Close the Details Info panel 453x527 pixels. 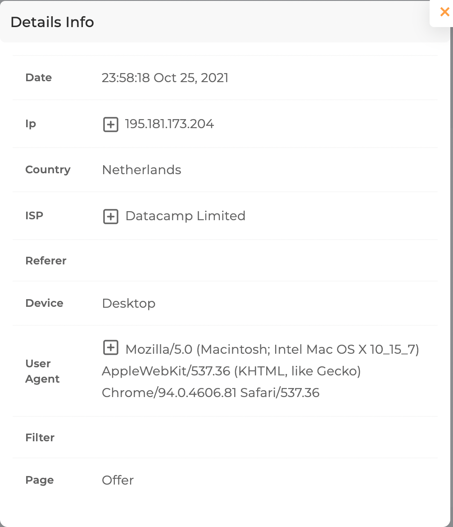coord(444,12)
